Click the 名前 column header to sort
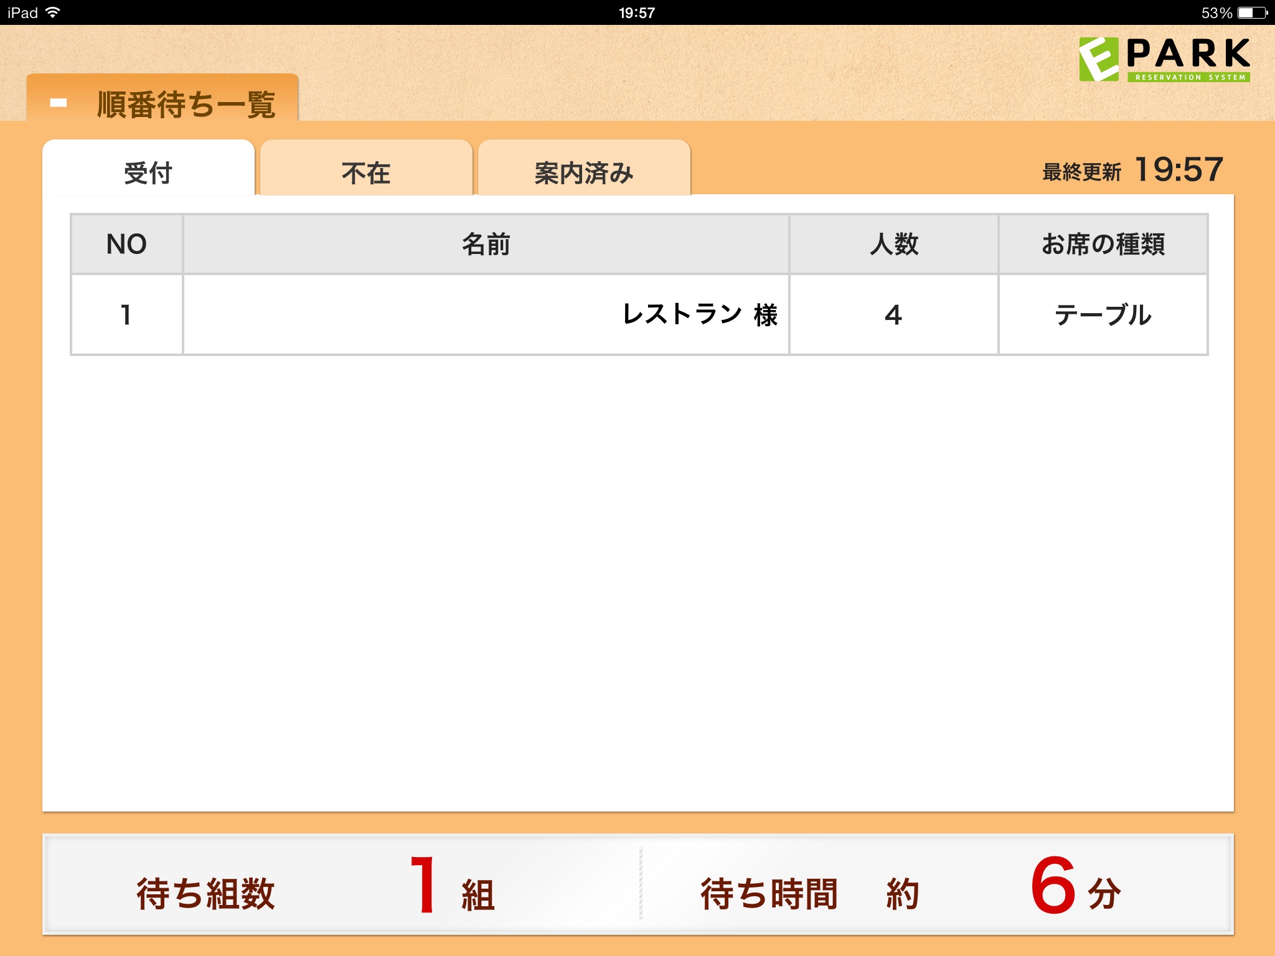This screenshot has height=956, width=1275. (492, 245)
